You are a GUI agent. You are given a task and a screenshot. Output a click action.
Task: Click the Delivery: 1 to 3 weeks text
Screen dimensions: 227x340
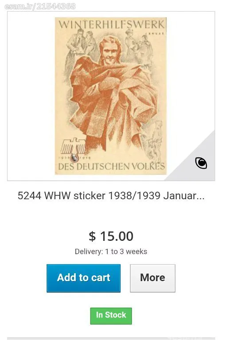(x=111, y=251)
